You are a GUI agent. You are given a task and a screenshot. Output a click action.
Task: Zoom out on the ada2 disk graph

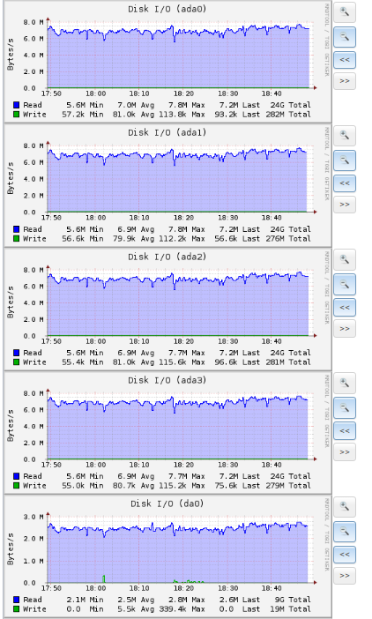[345, 284]
